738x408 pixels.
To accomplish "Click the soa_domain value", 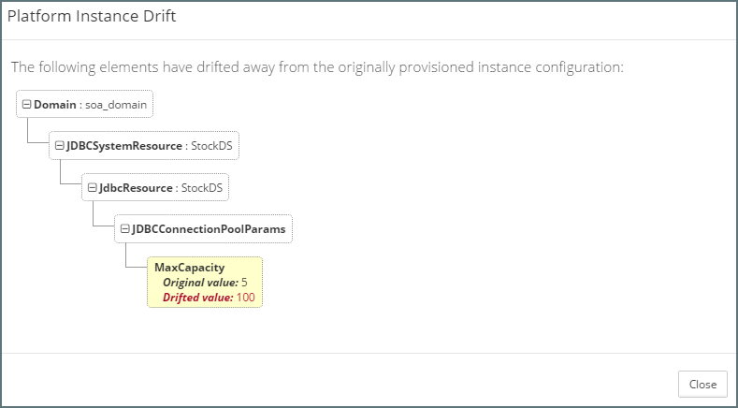I will point(116,105).
